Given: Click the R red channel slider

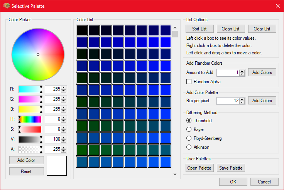Looking at the screenshot, I should tap(30, 89).
